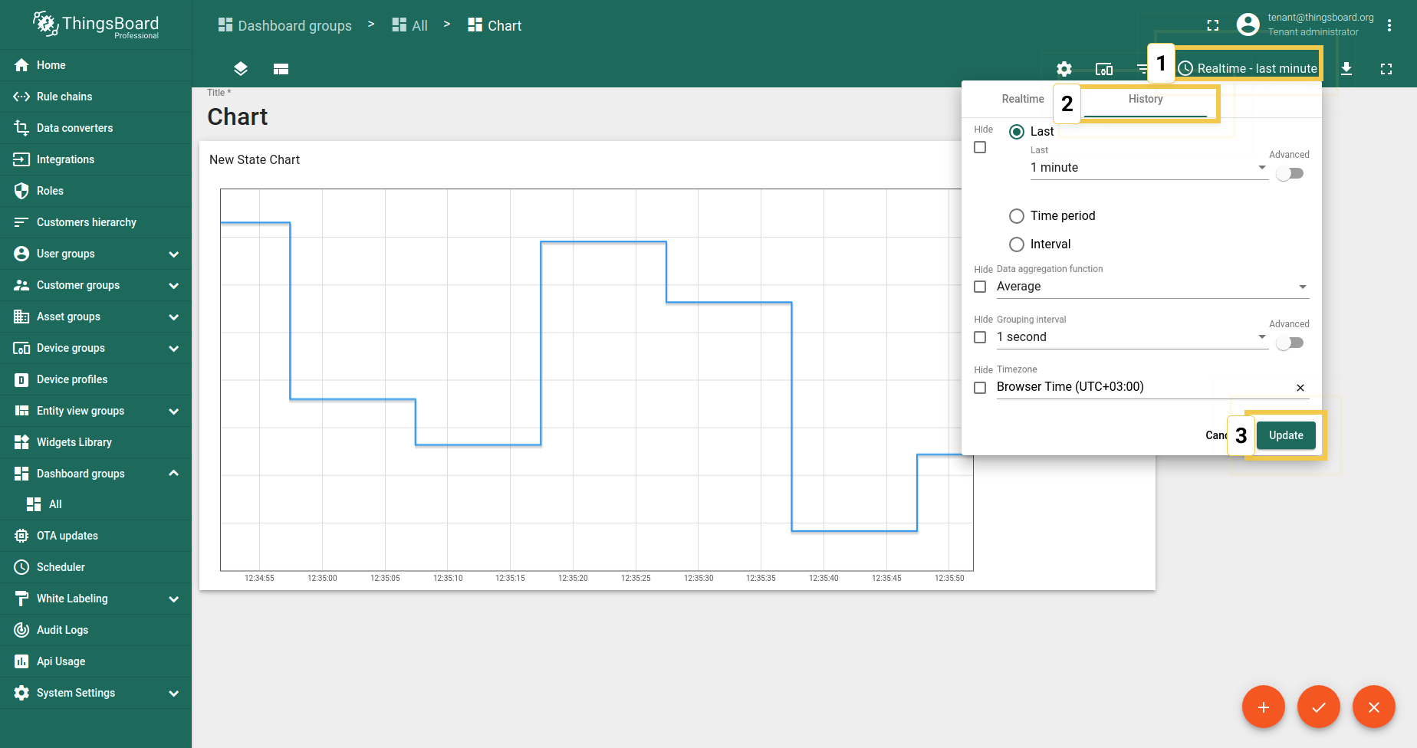Open Customers hierarchy in sidebar
Image resolution: width=1417 pixels, height=748 pixels.
(96, 222)
